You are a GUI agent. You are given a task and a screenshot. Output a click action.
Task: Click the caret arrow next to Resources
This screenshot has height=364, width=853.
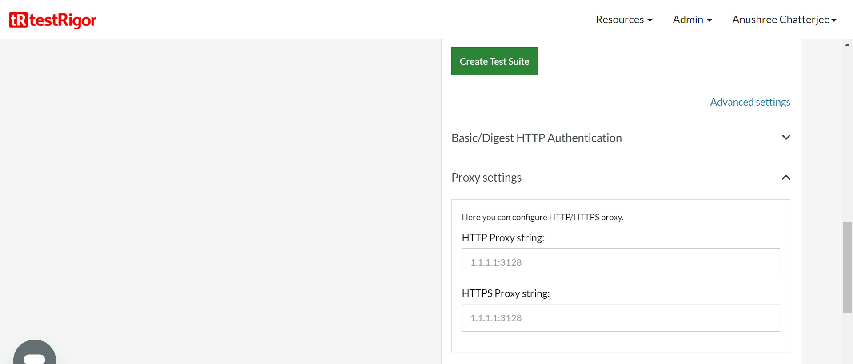650,20
